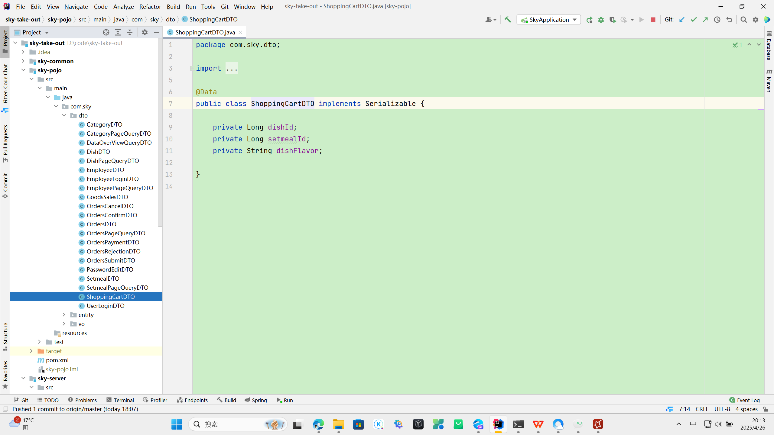Click Git update project arrow icon
Image resolution: width=774 pixels, height=435 pixels.
[x=681, y=20]
